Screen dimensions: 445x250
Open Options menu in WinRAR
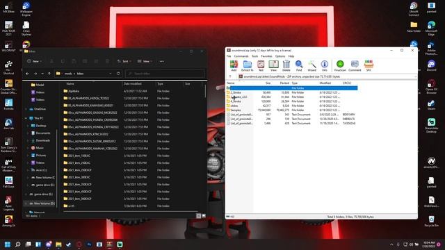pos(280,56)
